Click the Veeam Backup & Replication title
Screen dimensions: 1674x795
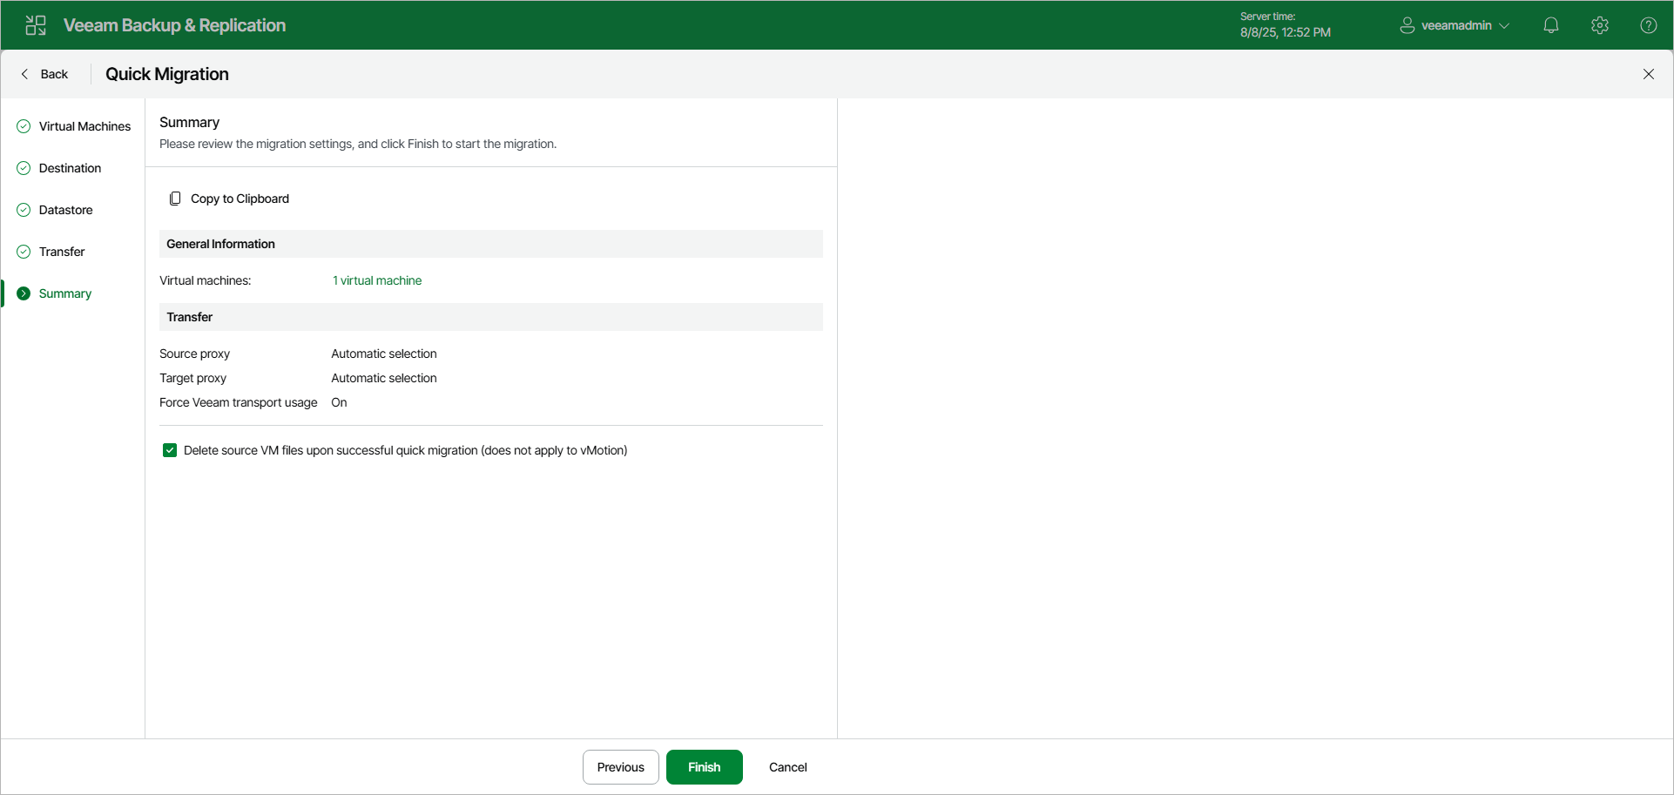pyautogui.click(x=174, y=25)
